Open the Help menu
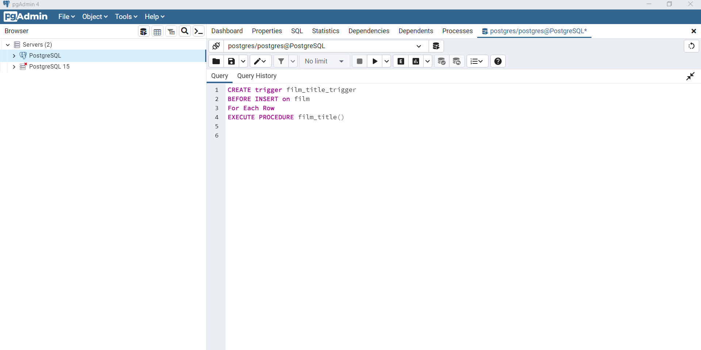Screen dimensions: 701x350 (154, 17)
